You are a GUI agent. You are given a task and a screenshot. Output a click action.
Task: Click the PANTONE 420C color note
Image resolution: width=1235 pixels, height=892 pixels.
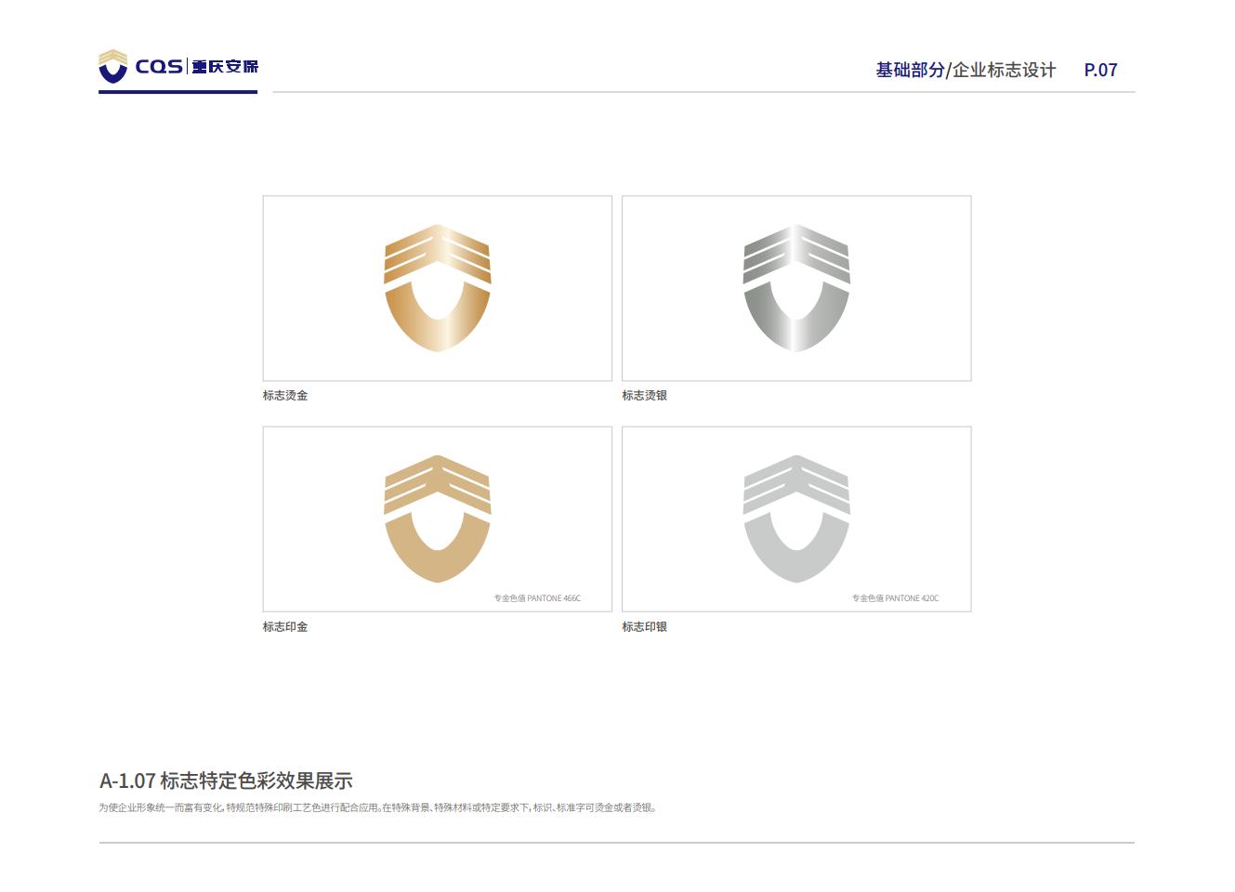[896, 598]
